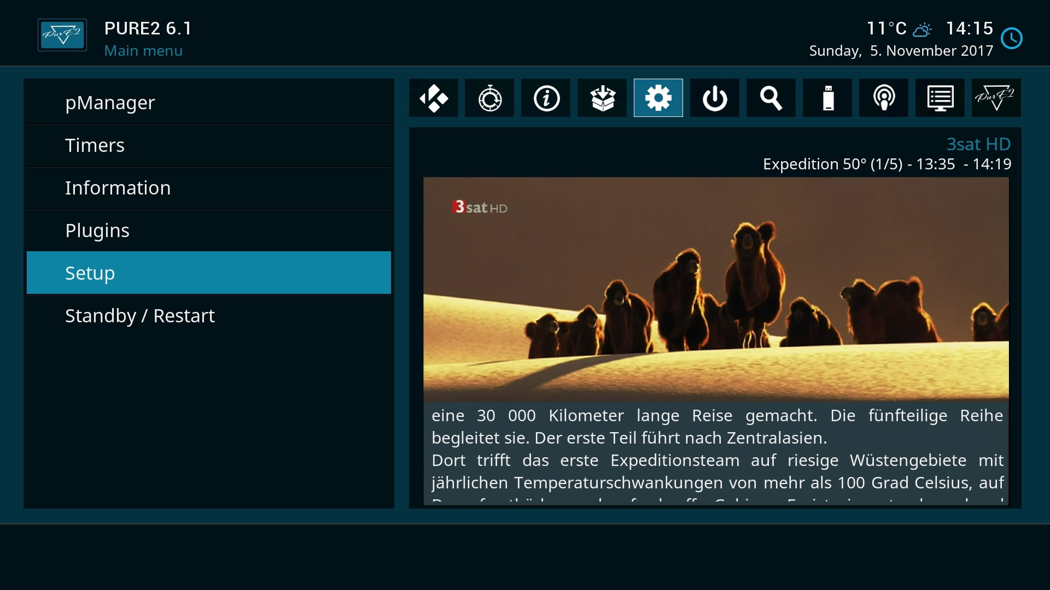Click the 3sat HD channel name
Screen dimensions: 1050x590
tap(978, 144)
